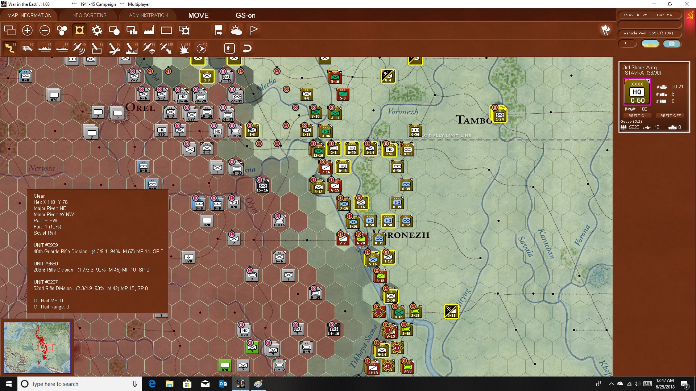Toggle the highlighted unit-frame map icon
This screenshot has width=696, height=391.
[x=79, y=30]
